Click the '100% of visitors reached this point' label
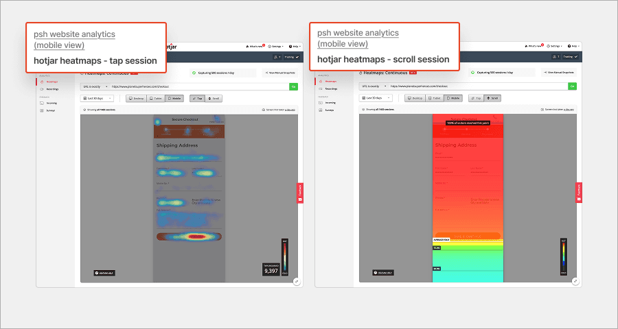Image resolution: width=618 pixels, height=329 pixels. click(468, 123)
